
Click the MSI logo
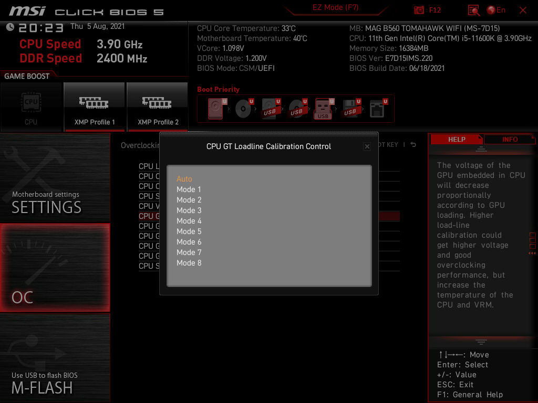[x=27, y=12]
